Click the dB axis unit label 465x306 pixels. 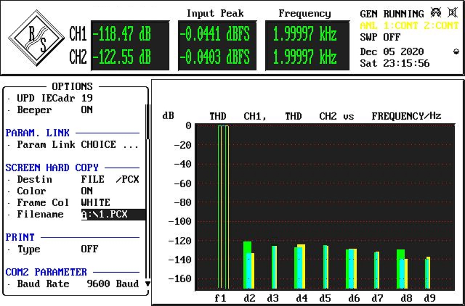click(168, 116)
